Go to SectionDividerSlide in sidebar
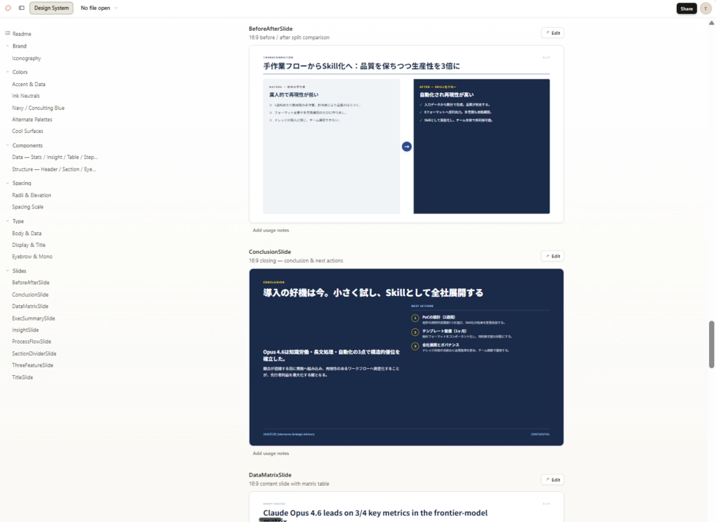 [x=34, y=353]
